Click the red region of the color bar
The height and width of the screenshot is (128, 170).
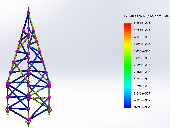(x=127, y=26)
